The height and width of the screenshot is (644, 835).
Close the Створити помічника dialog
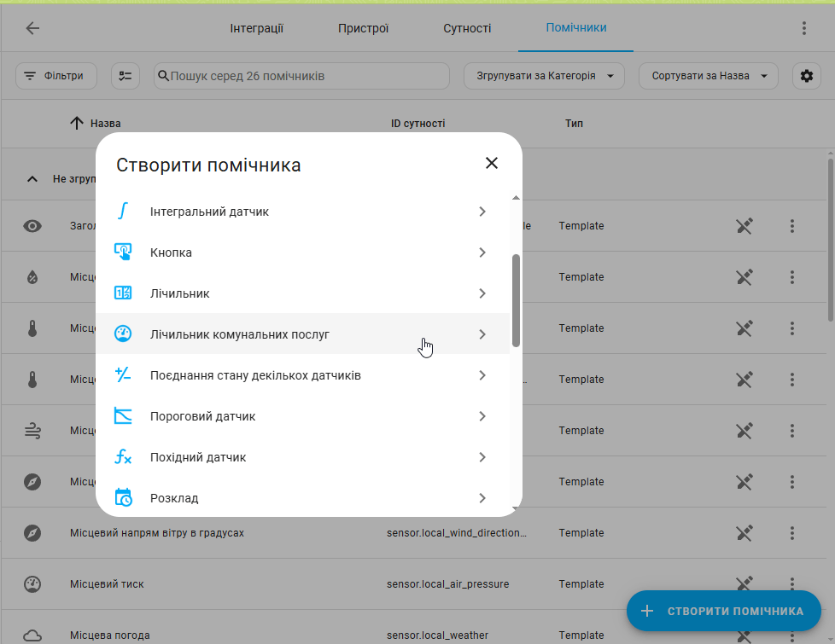(x=492, y=163)
